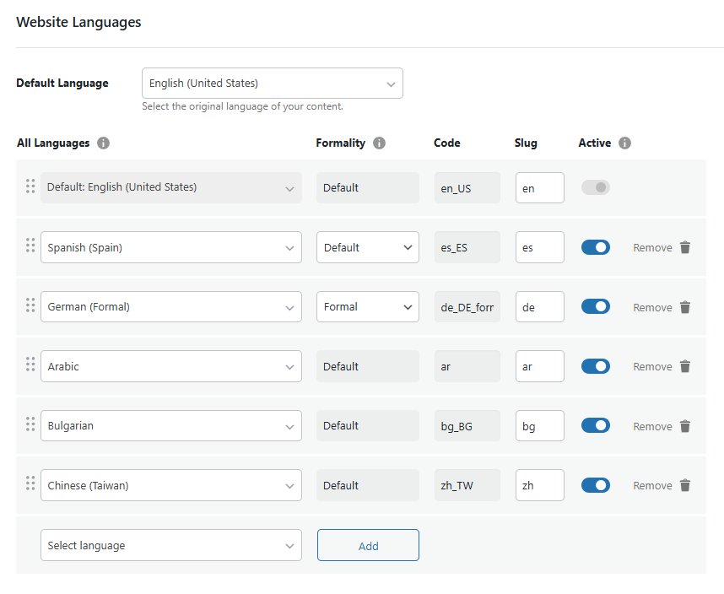Click the 'de' slug input field

(540, 307)
